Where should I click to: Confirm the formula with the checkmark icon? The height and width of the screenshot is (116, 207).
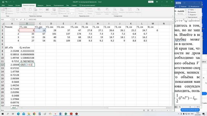(21, 19)
